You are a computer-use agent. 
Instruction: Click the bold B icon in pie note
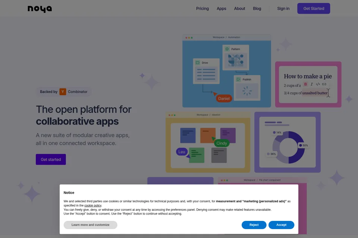pyautogui.click(x=305, y=84)
